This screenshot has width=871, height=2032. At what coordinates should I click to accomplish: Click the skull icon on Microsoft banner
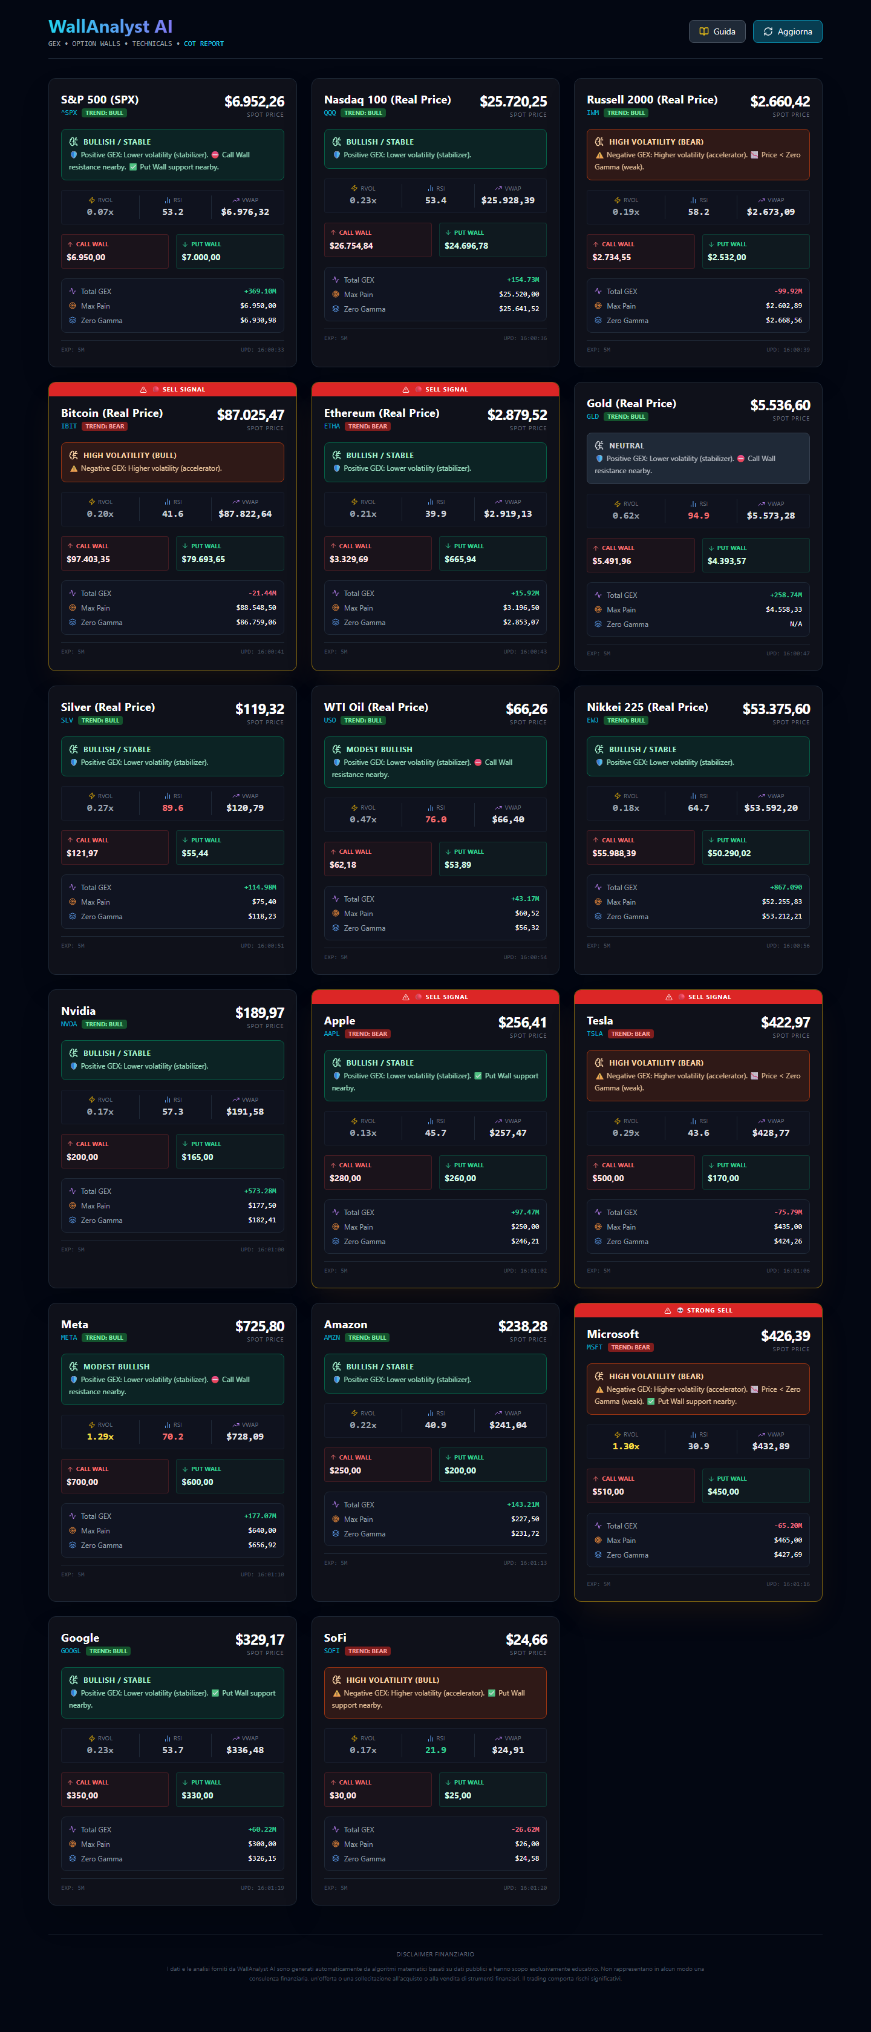(x=679, y=1310)
